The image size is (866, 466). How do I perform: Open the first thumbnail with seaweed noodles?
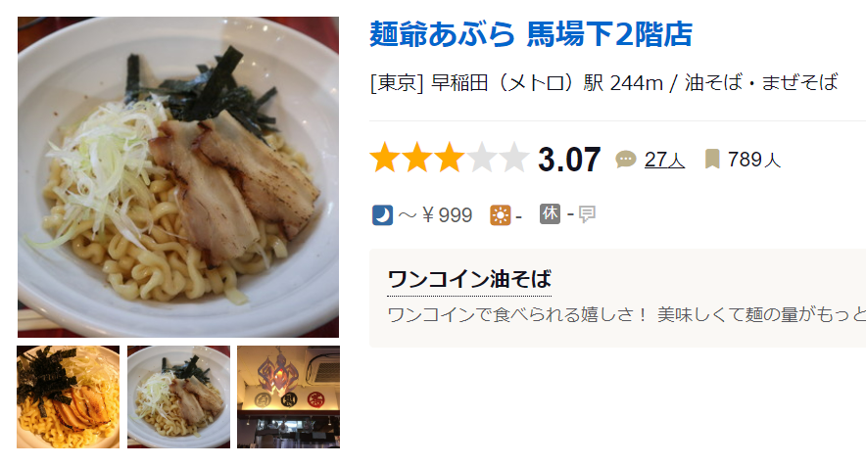[x=68, y=397]
